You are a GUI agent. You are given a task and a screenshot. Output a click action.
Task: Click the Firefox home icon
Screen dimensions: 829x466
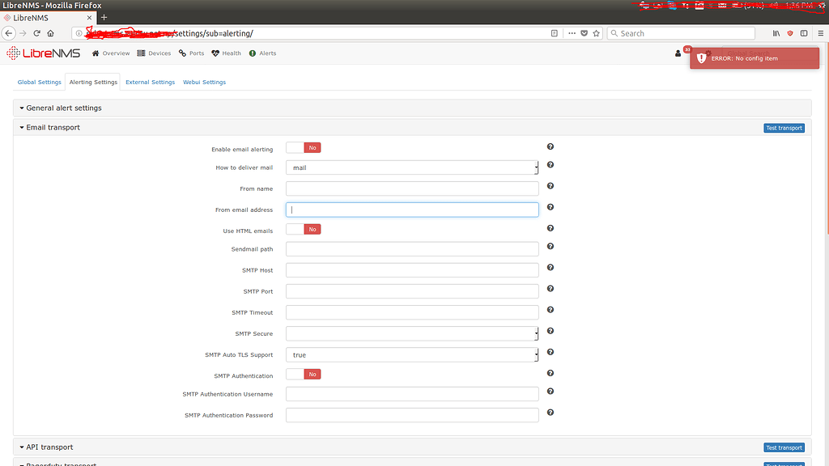coord(50,33)
